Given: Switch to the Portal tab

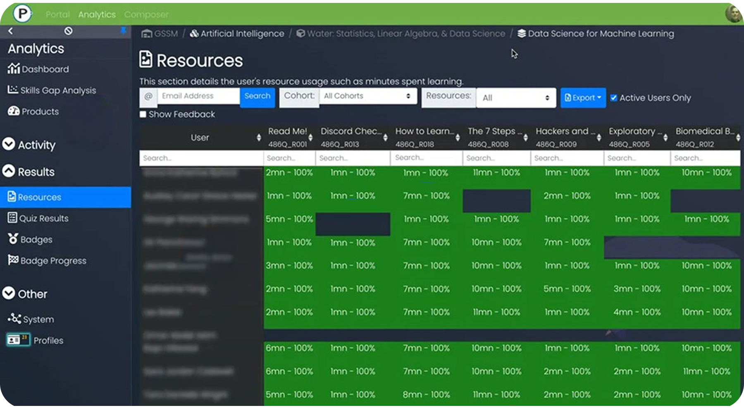Looking at the screenshot, I should point(57,14).
